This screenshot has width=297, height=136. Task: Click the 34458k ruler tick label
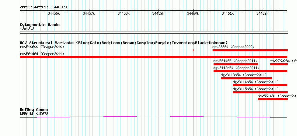(x=123, y=13)
